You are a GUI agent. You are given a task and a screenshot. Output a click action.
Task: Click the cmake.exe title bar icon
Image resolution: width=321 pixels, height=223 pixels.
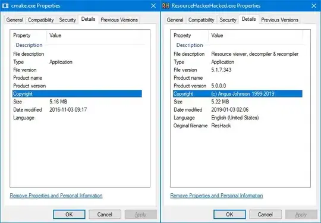point(5,6)
